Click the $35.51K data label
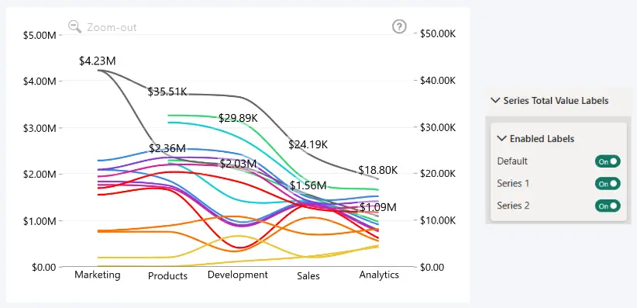 (x=167, y=92)
